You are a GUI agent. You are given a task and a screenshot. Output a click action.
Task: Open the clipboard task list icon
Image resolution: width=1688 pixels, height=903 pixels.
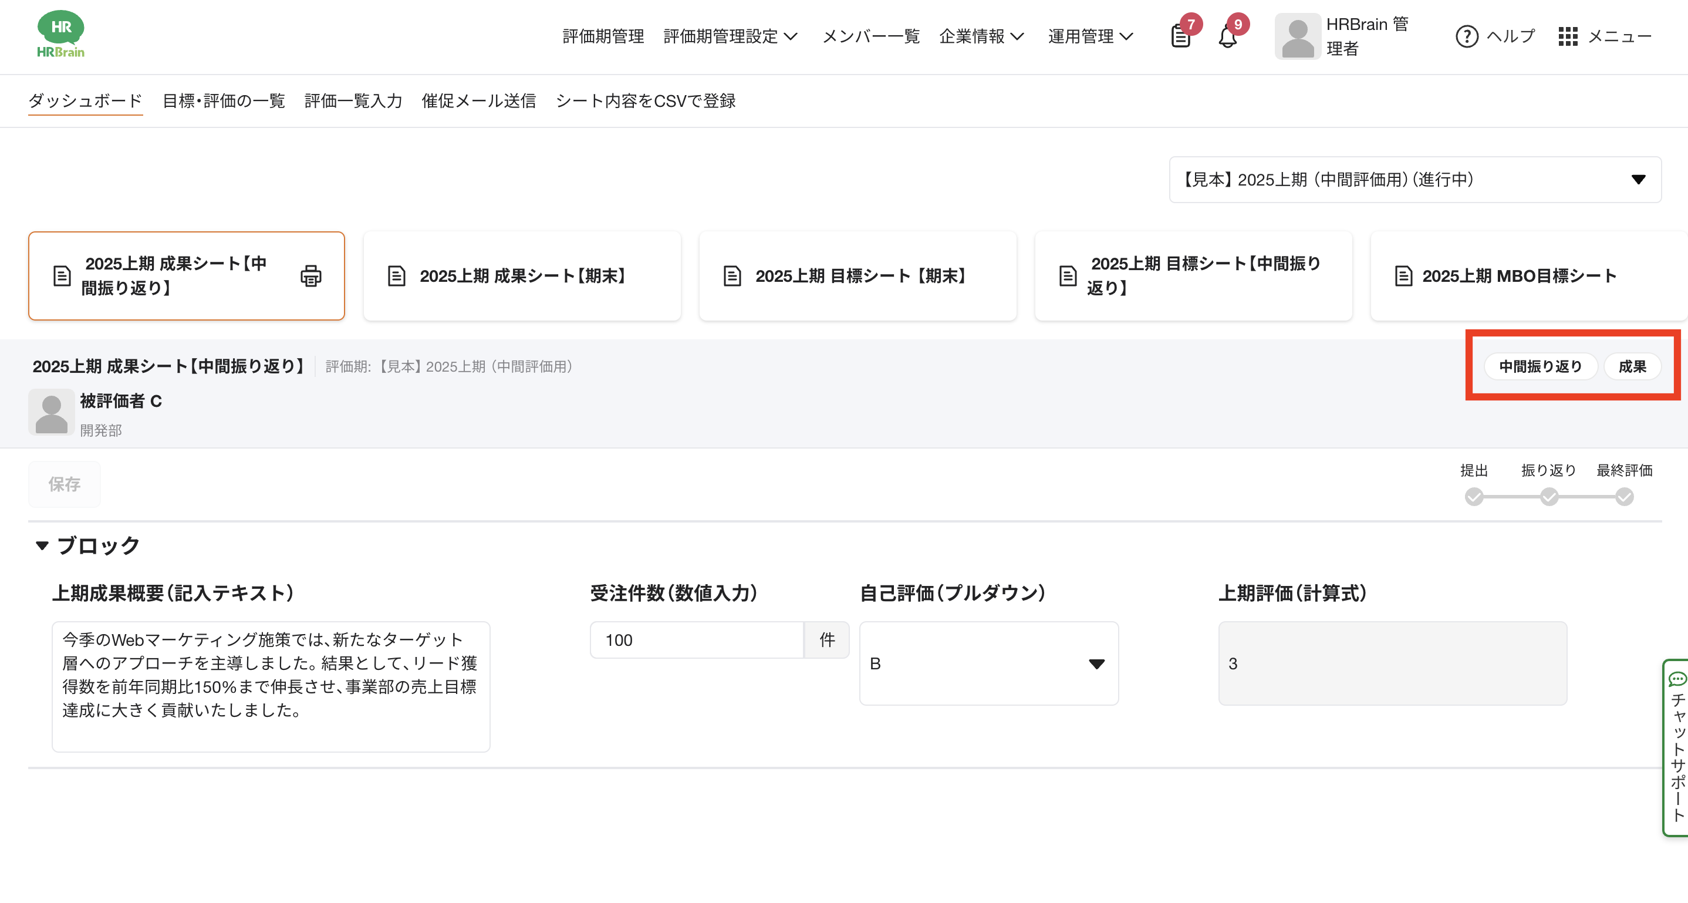tap(1180, 36)
